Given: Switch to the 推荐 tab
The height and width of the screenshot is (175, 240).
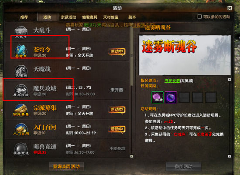Looking at the screenshot, I should (24, 17).
